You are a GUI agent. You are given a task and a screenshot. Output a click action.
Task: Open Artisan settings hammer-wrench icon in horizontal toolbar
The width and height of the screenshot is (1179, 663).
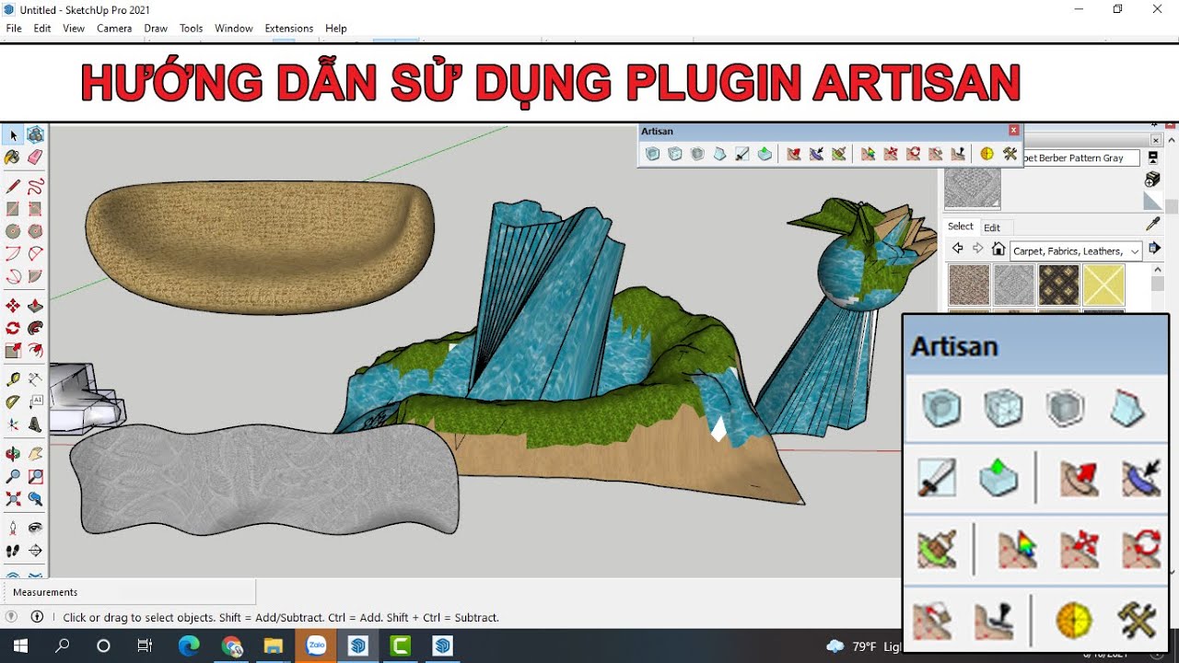point(1010,154)
